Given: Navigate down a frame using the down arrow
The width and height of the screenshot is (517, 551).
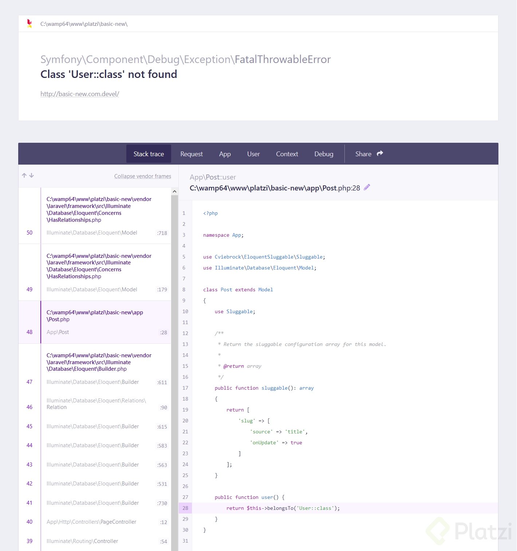Looking at the screenshot, I should (x=32, y=176).
